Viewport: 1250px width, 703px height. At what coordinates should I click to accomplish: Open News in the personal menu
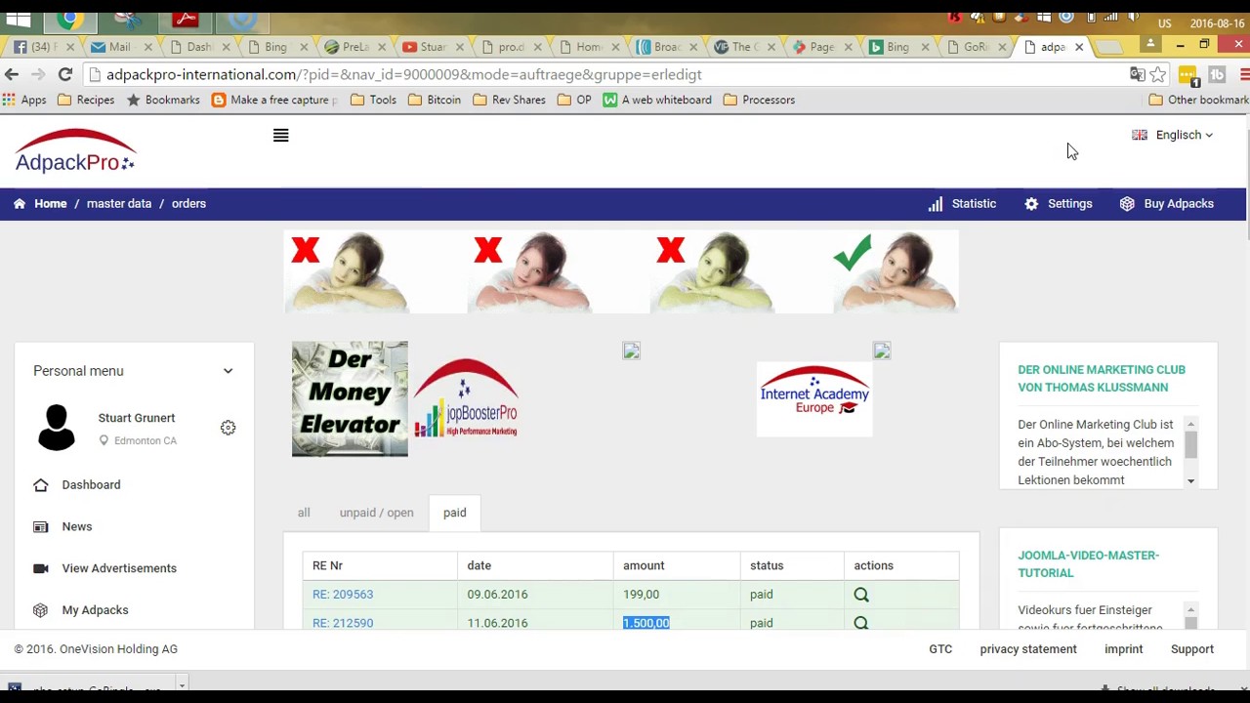coord(76,526)
